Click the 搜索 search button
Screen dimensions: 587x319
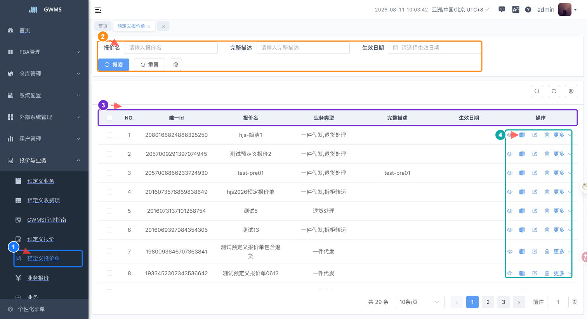click(x=114, y=65)
